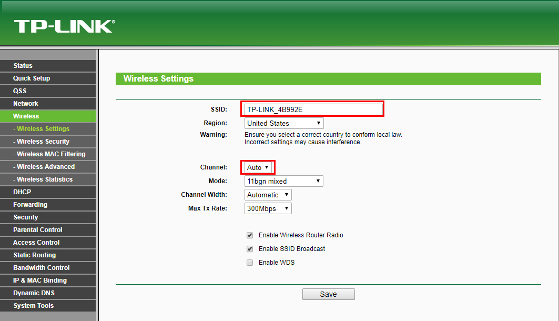Click the Enable WDS label text
This screenshot has height=321, width=559.
(x=277, y=263)
